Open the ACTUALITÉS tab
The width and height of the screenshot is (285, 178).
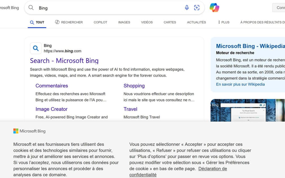click(197, 22)
